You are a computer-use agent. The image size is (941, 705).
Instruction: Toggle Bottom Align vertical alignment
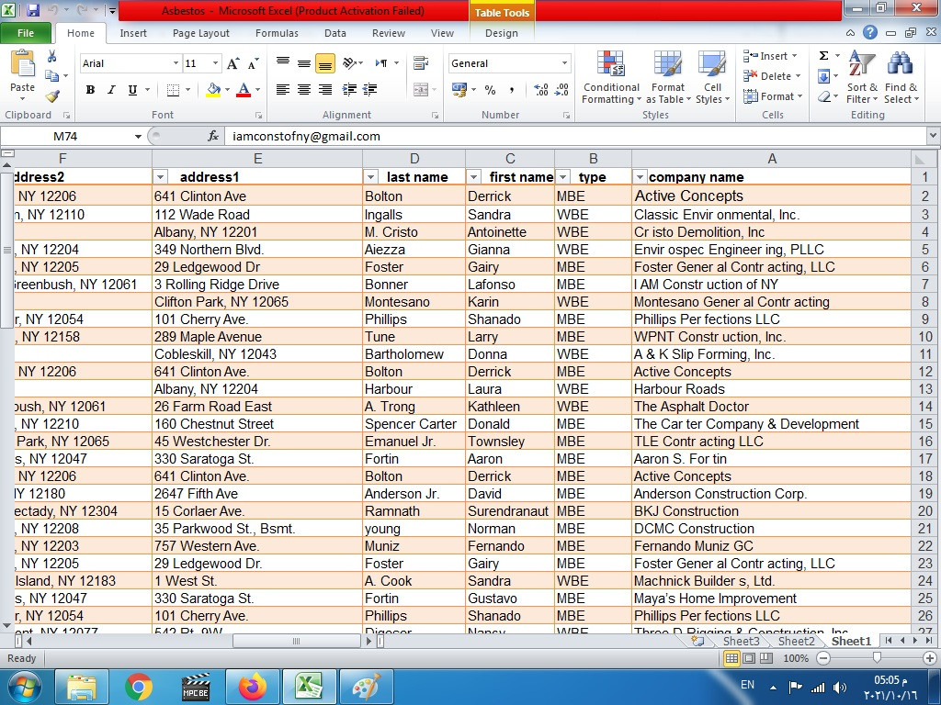tap(325, 63)
